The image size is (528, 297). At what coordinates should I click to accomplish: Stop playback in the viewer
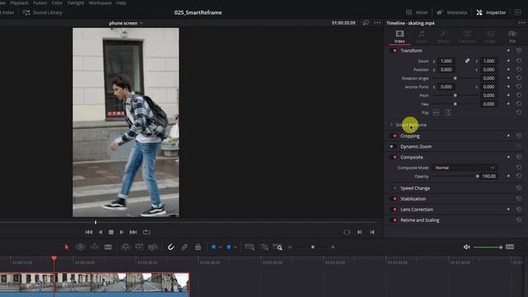[x=111, y=232]
